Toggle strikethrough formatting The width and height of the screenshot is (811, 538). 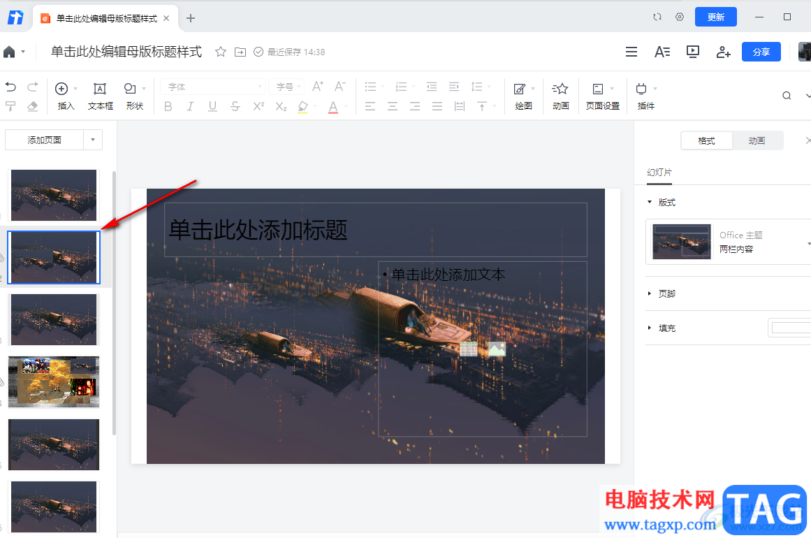235,107
